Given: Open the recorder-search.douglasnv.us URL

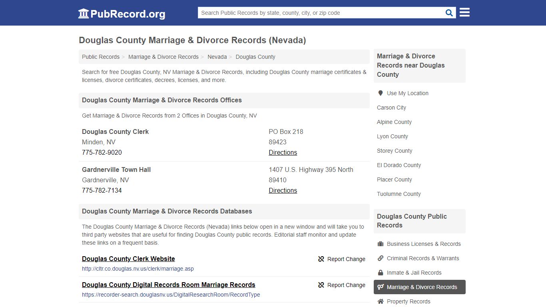Looking at the screenshot, I should [171, 295].
